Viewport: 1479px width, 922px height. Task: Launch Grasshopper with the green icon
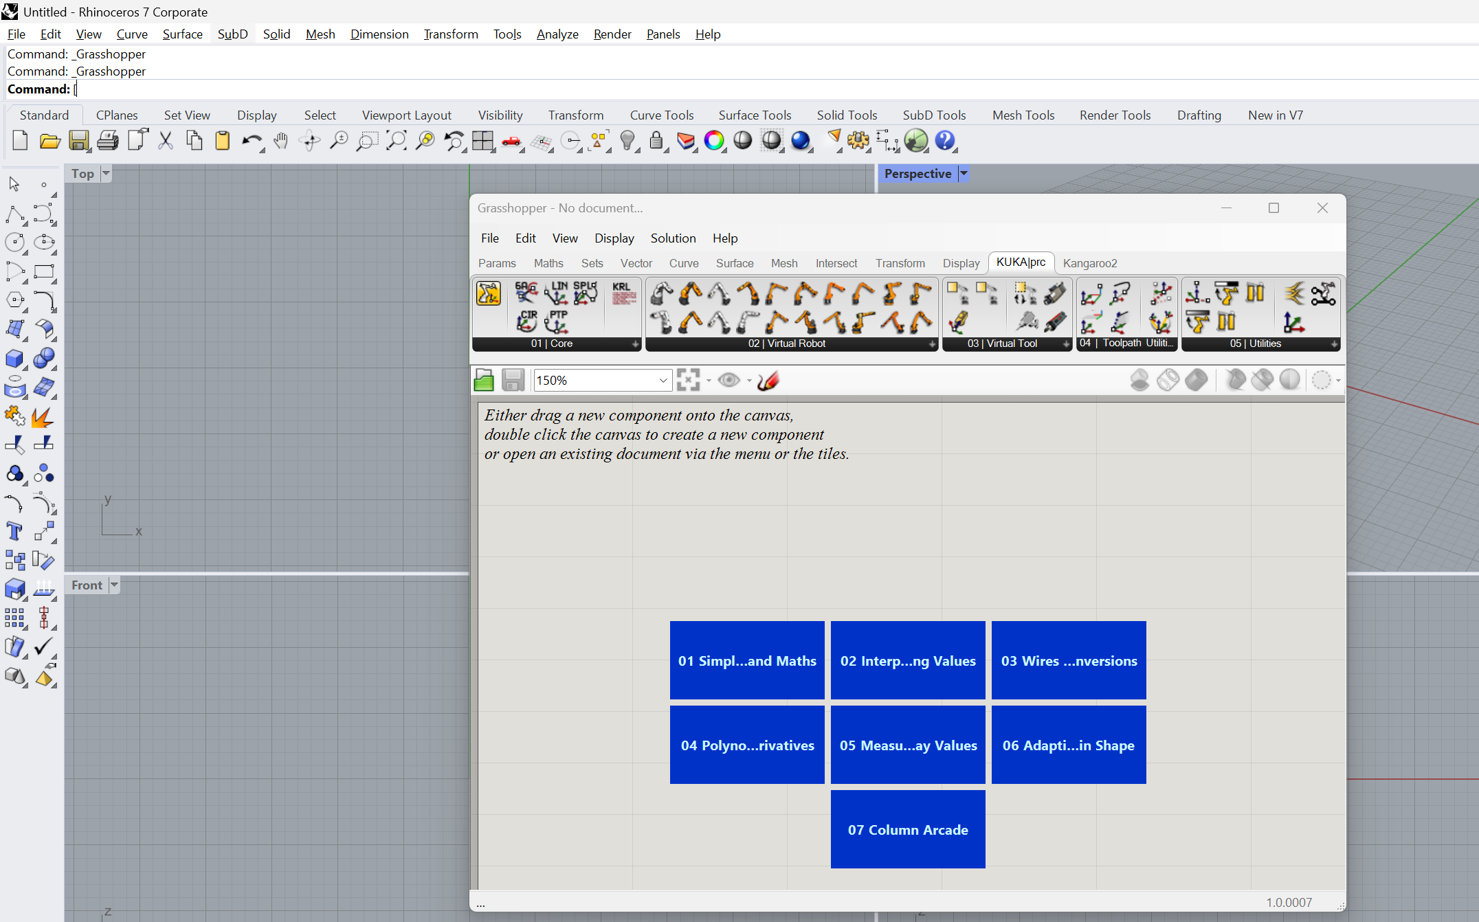[x=916, y=141]
